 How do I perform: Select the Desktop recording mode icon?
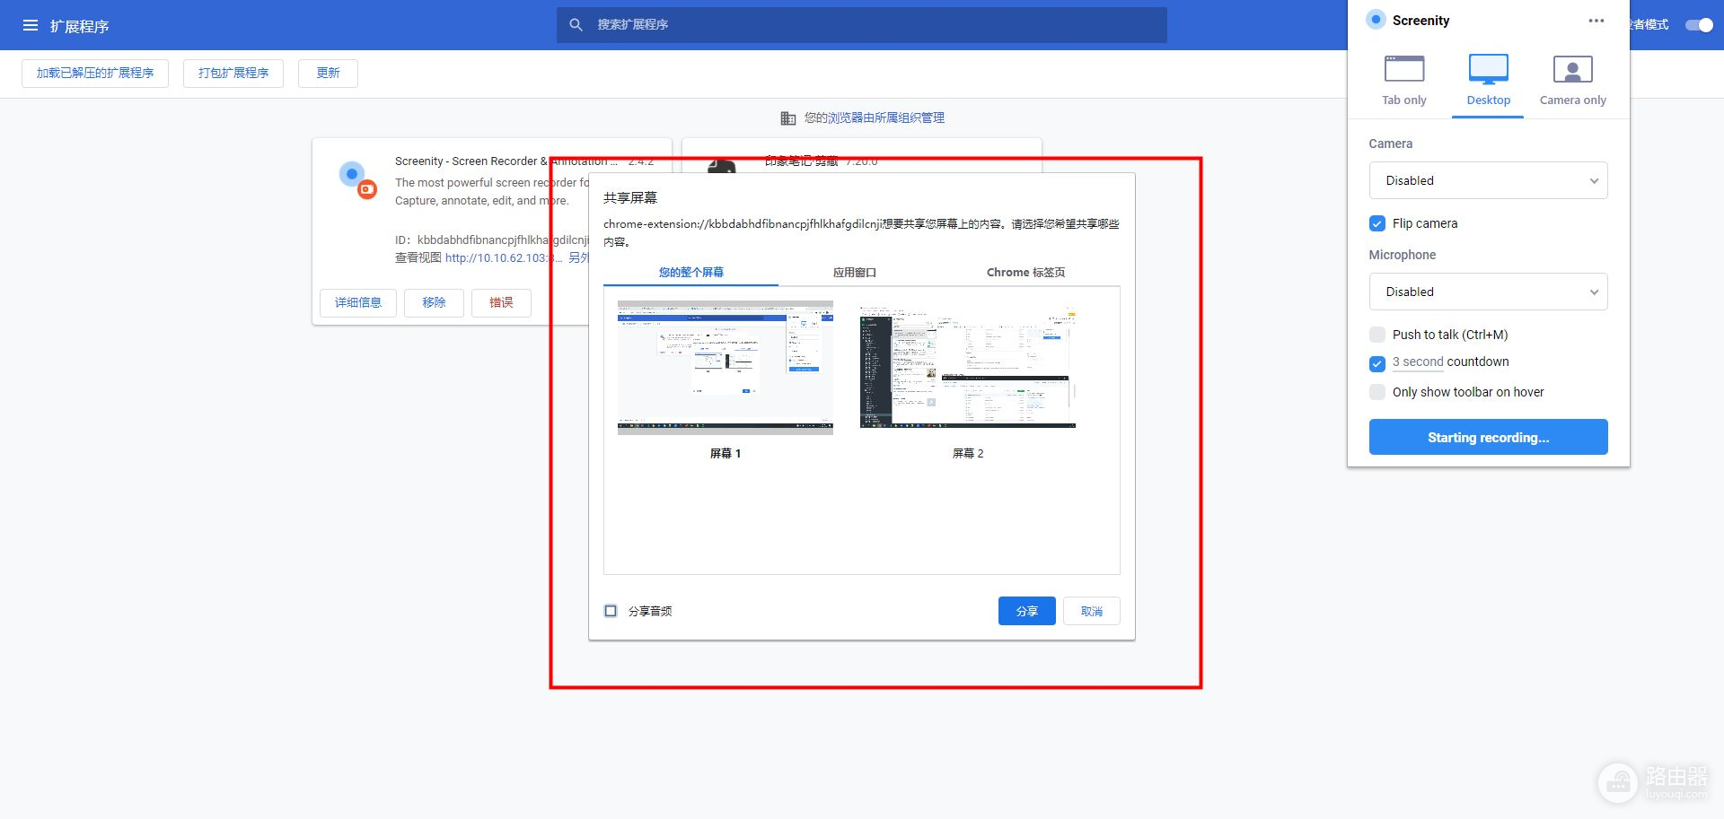click(x=1488, y=69)
